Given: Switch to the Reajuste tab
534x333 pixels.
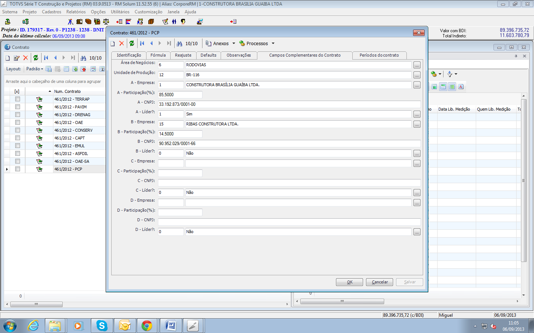Looking at the screenshot, I should [x=183, y=55].
